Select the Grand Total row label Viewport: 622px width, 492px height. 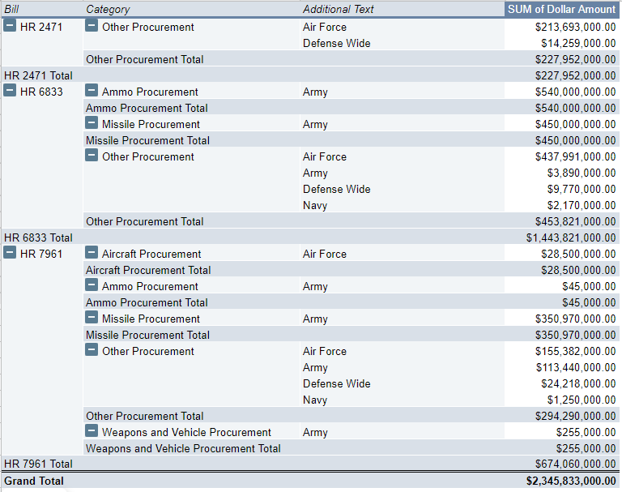pos(34,481)
